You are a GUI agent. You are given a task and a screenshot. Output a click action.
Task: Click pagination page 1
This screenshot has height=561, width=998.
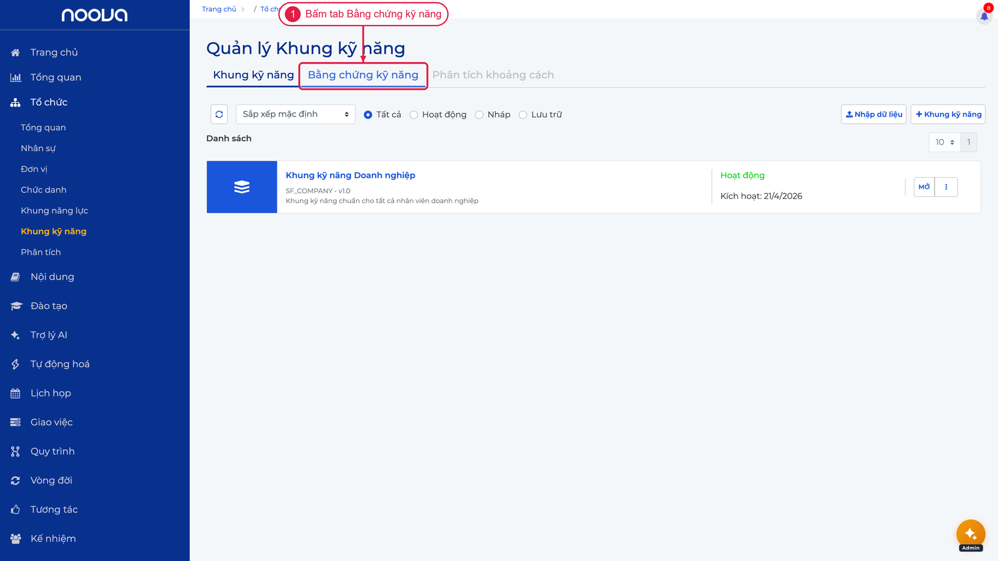click(x=969, y=142)
